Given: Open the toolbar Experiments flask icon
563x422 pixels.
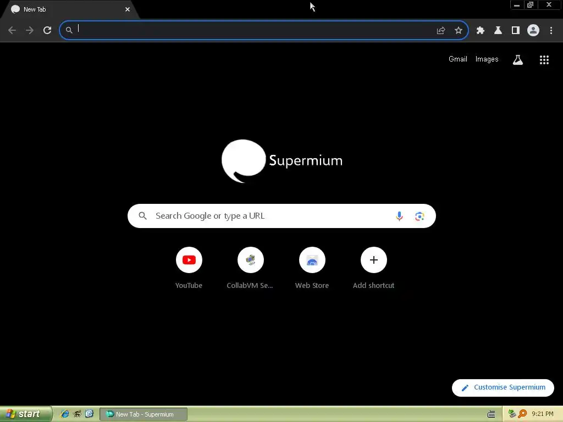Looking at the screenshot, I should tap(498, 31).
